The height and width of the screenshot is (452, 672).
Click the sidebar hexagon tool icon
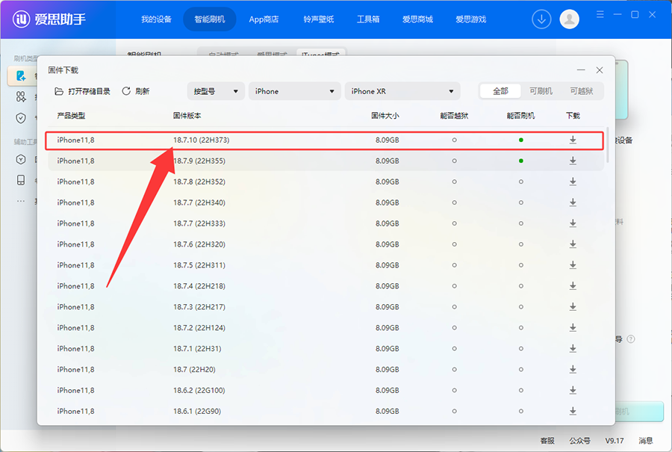point(21,160)
